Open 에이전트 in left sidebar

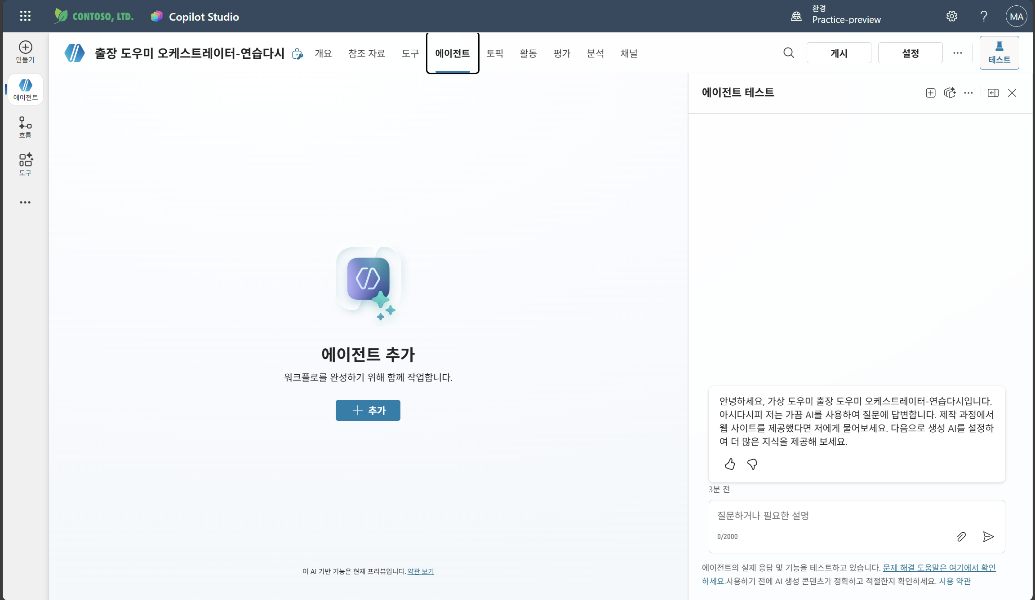25,89
